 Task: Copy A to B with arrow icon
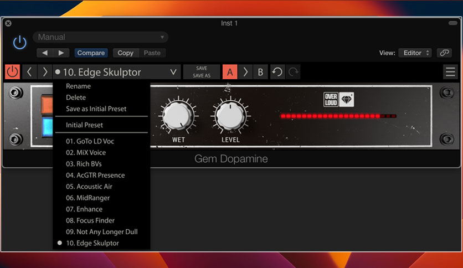tap(245, 72)
